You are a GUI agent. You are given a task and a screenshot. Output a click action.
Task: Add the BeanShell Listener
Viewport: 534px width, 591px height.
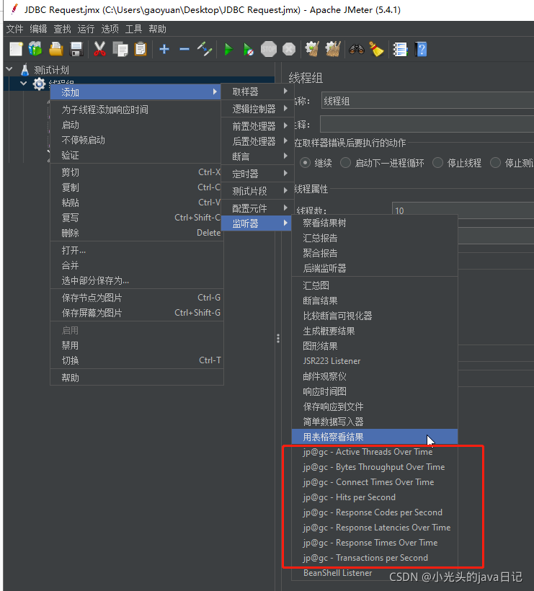(x=375, y=573)
